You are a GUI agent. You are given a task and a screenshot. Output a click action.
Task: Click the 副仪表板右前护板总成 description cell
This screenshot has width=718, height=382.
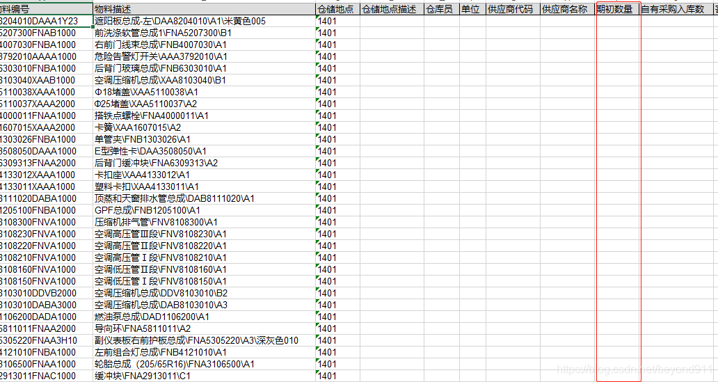[205, 341]
